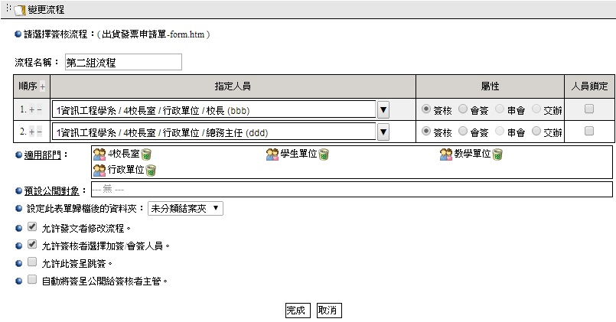
Task: Check 人員鎖定 checkbox for row 1
Action: (x=589, y=109)
